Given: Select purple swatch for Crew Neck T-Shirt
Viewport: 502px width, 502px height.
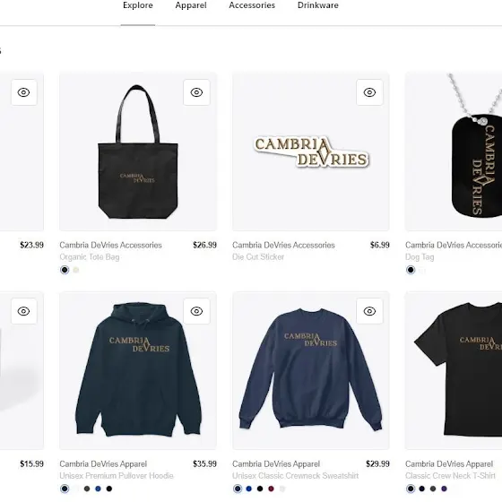Looking at the screenshot, I should click(444, 489).
